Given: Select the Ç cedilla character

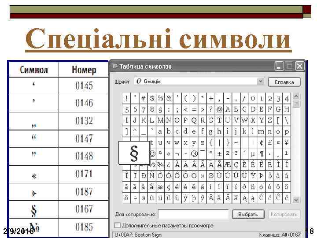Looking at the screenshot, I should point(236,164).
